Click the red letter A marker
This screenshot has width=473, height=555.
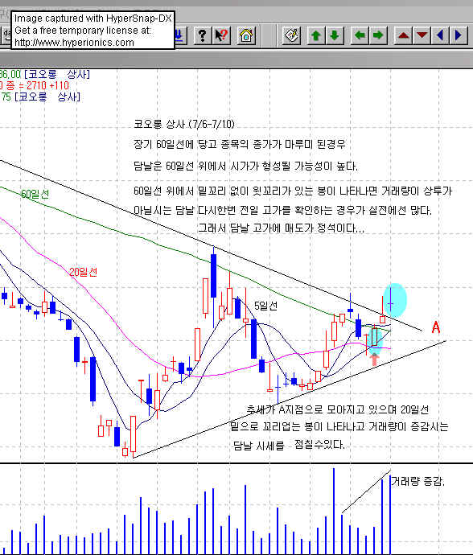tap(436, 327)
